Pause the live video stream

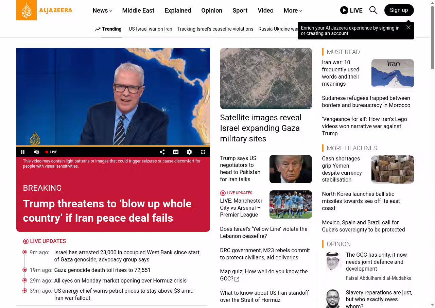tap(23, 152)
